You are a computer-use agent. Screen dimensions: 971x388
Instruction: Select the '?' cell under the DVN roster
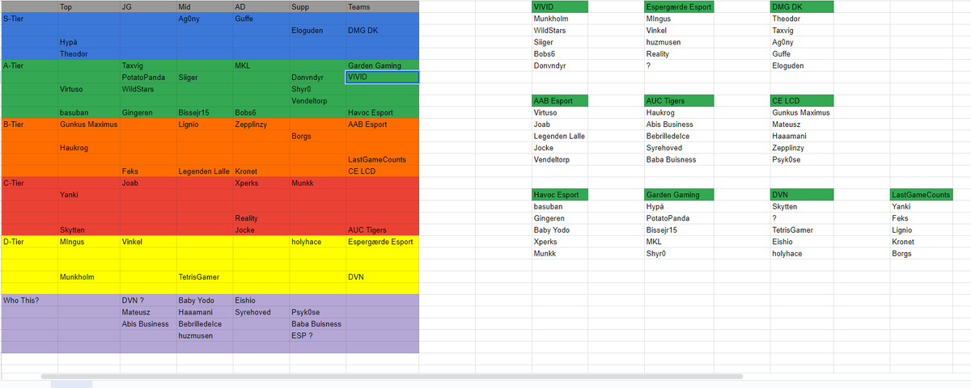pos(804,218)
